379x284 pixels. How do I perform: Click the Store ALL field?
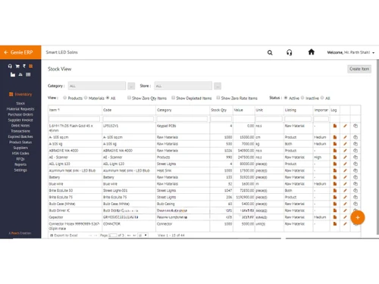coord(183,86)
